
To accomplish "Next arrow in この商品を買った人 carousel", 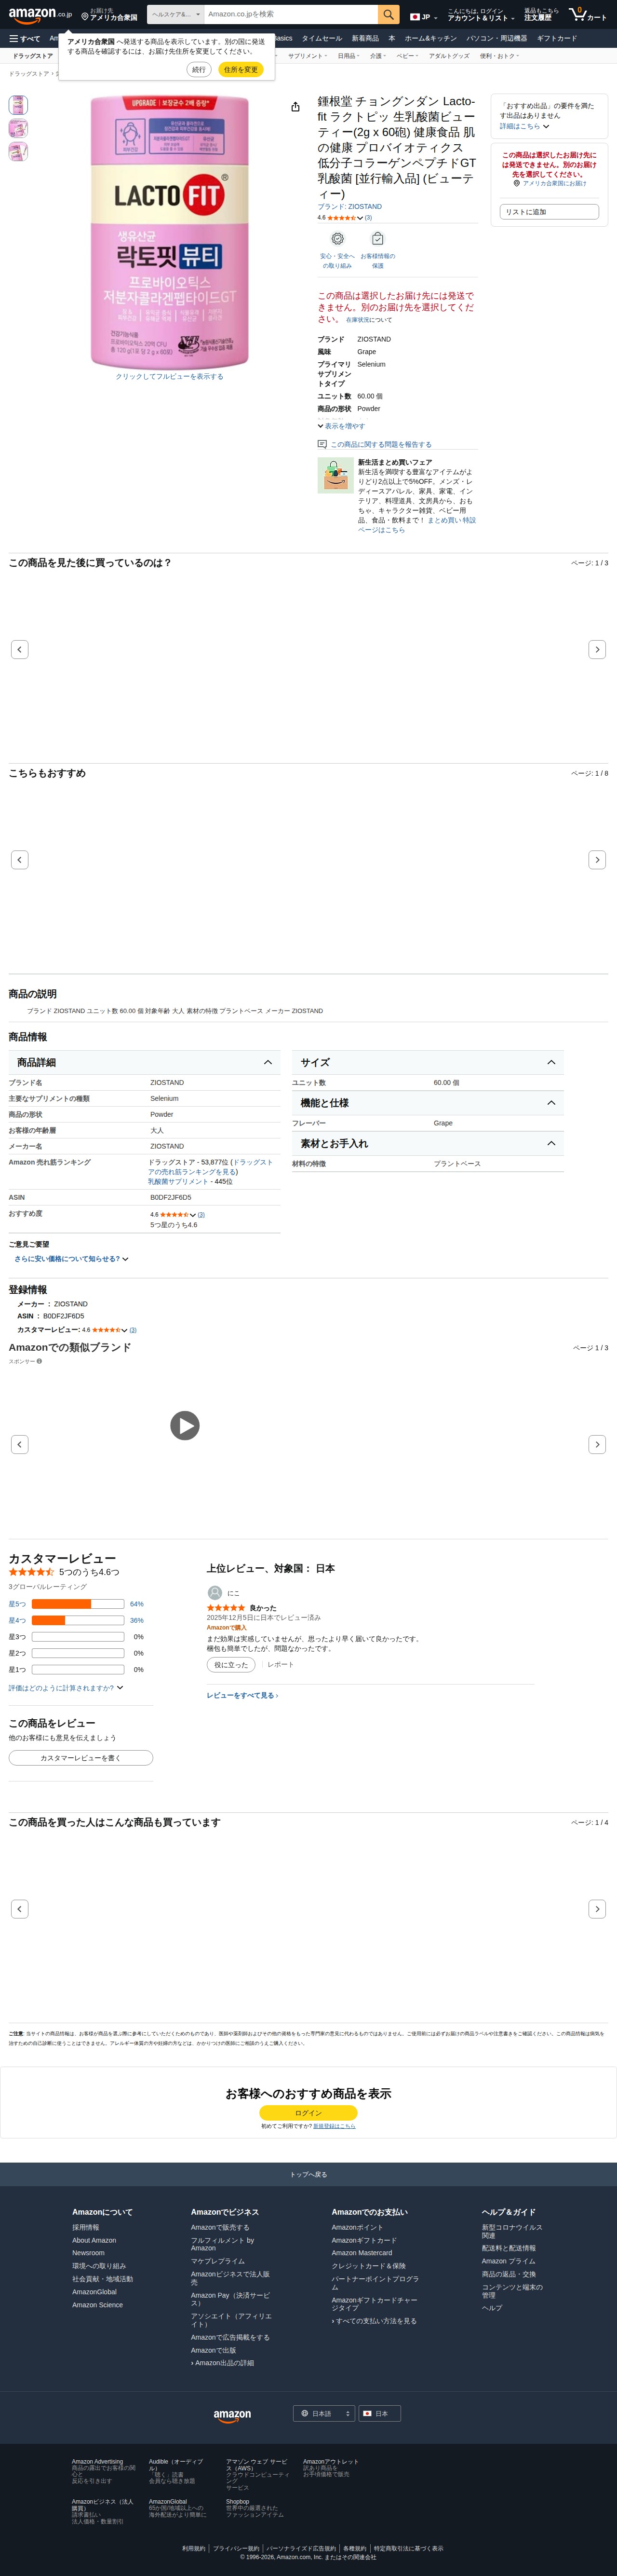I will click(x=597, y=1909).
